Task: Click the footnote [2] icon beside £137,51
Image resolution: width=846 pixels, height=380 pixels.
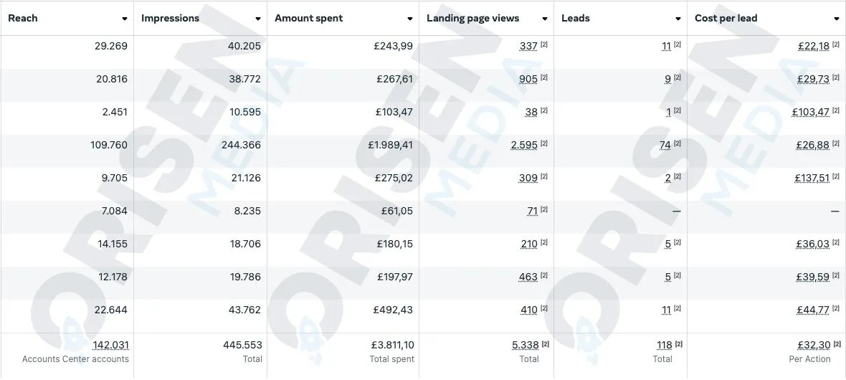Action: [x=836, y=177]
